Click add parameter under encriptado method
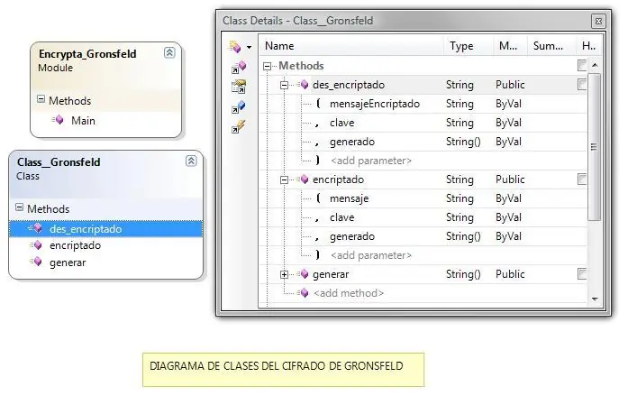 (371, 256)
